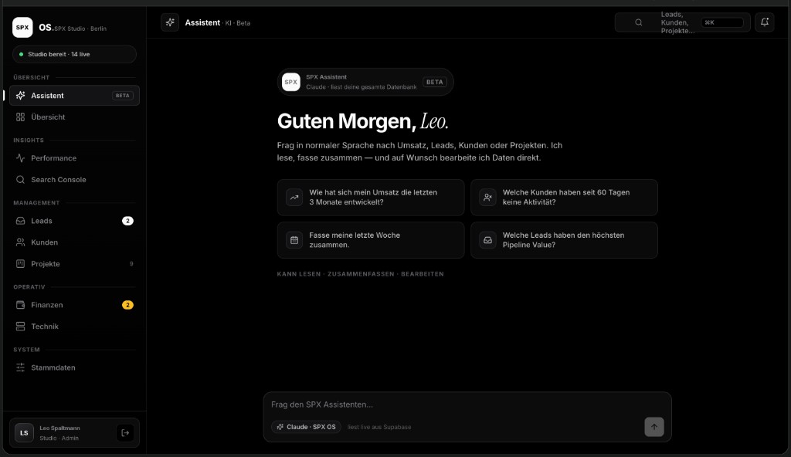Ask how Umsatz developed last 3 months
This screenshot has height=457, width=791.
tap(371, 197)
